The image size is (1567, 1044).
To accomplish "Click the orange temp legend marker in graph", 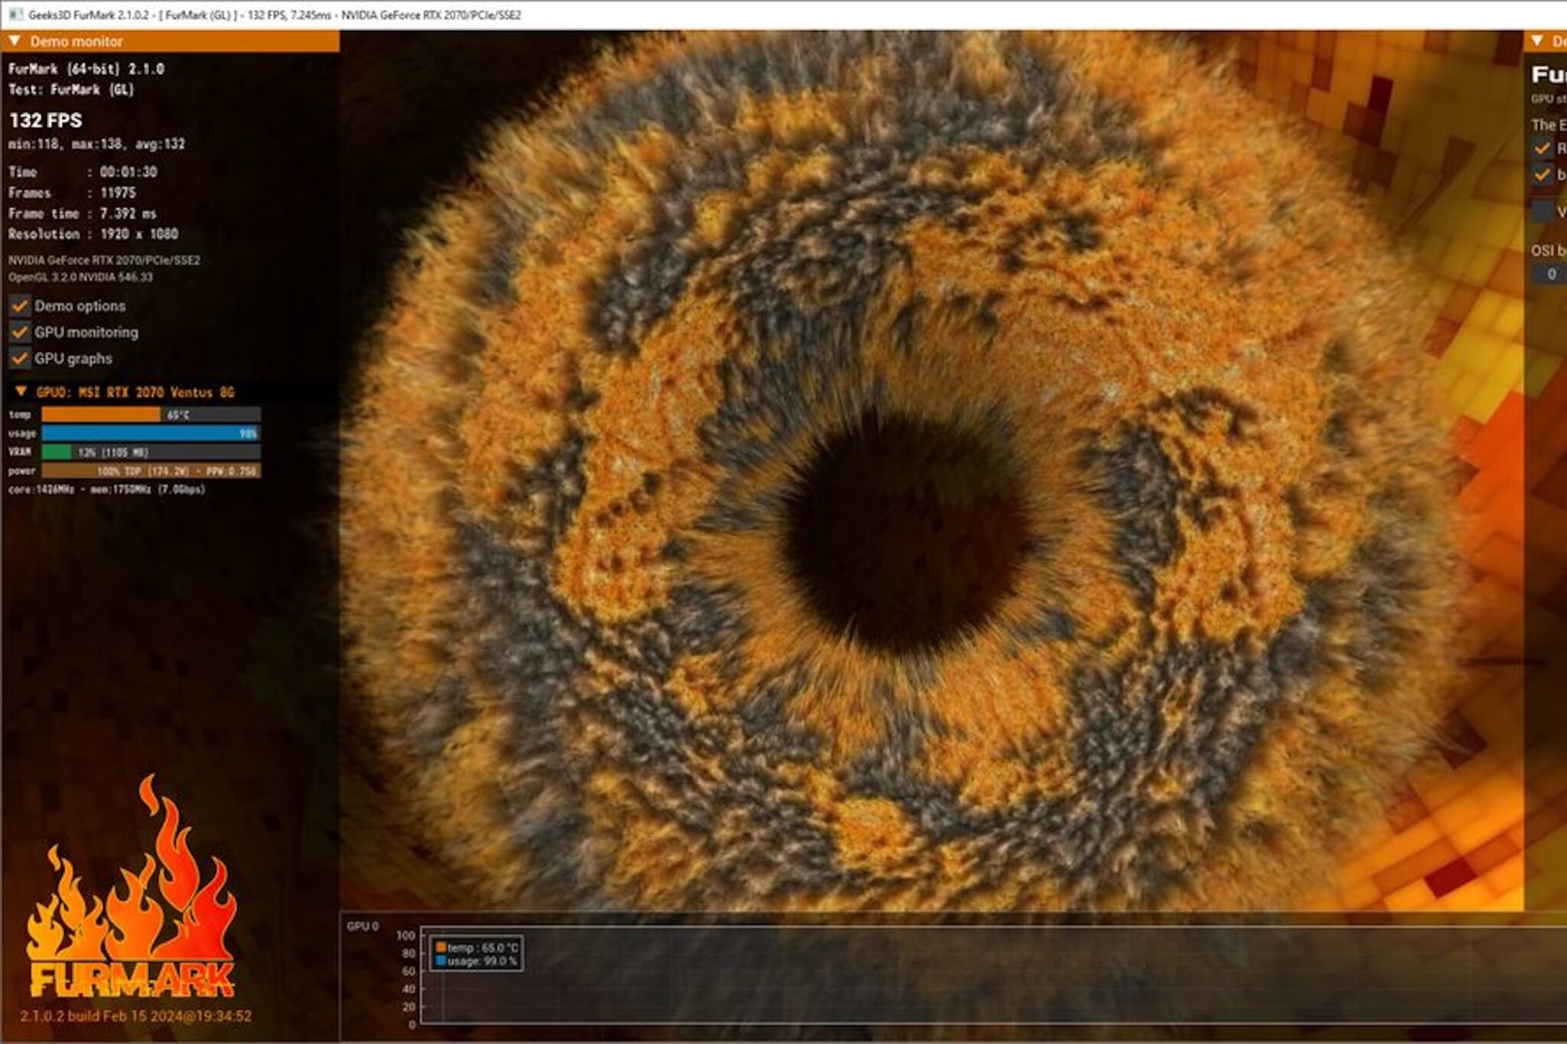I will pos(441,948).
